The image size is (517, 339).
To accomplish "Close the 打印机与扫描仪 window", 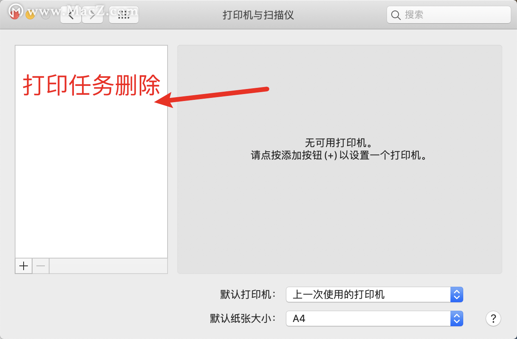I will coord(15,15).
